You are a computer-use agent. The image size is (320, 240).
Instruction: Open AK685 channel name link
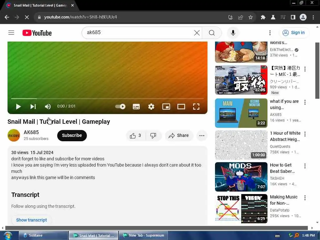pos(31,132)
